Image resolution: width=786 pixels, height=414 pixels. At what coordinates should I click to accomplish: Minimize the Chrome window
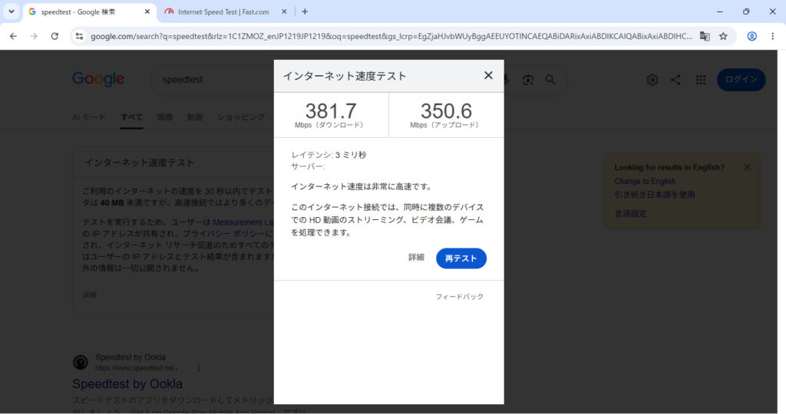point(720,11)
